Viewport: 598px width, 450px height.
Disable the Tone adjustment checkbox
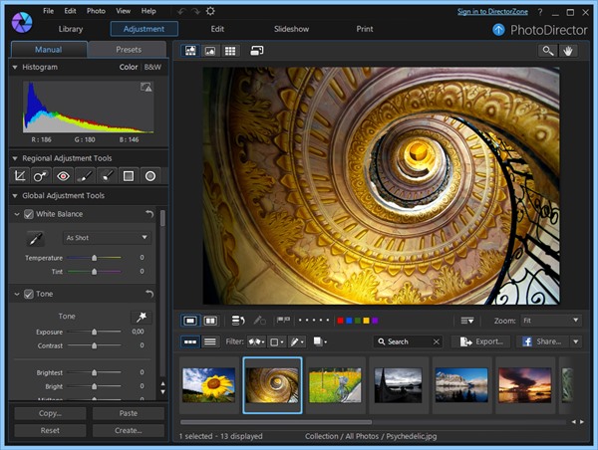point(28,294)
